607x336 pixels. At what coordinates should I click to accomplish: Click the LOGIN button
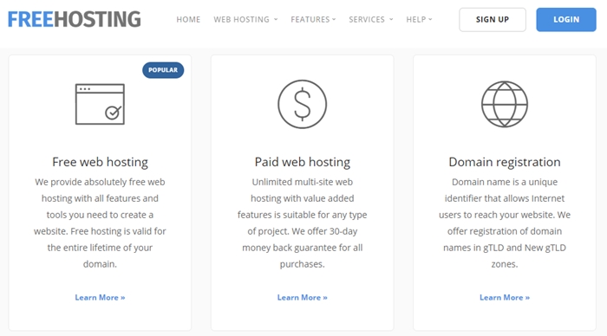566,19
